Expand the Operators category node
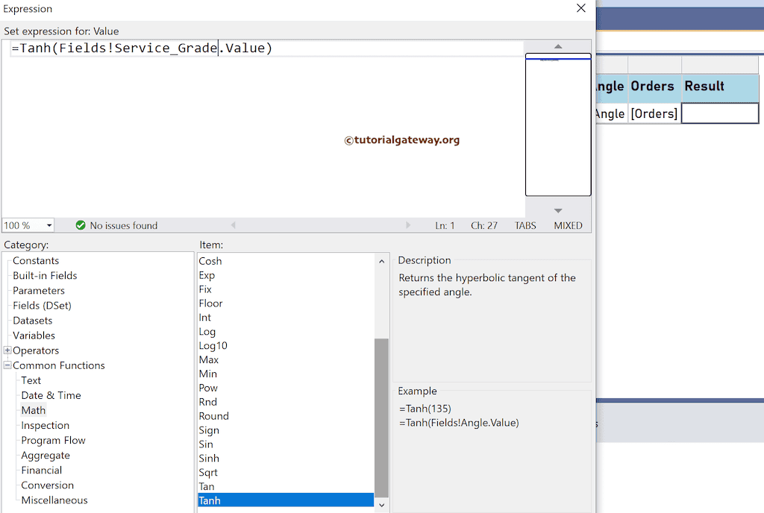 [x=7, y=350]
